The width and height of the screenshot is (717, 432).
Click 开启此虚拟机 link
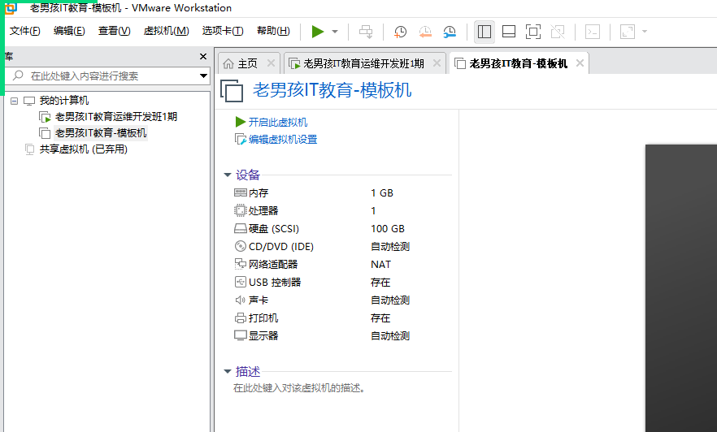point(277,123)
